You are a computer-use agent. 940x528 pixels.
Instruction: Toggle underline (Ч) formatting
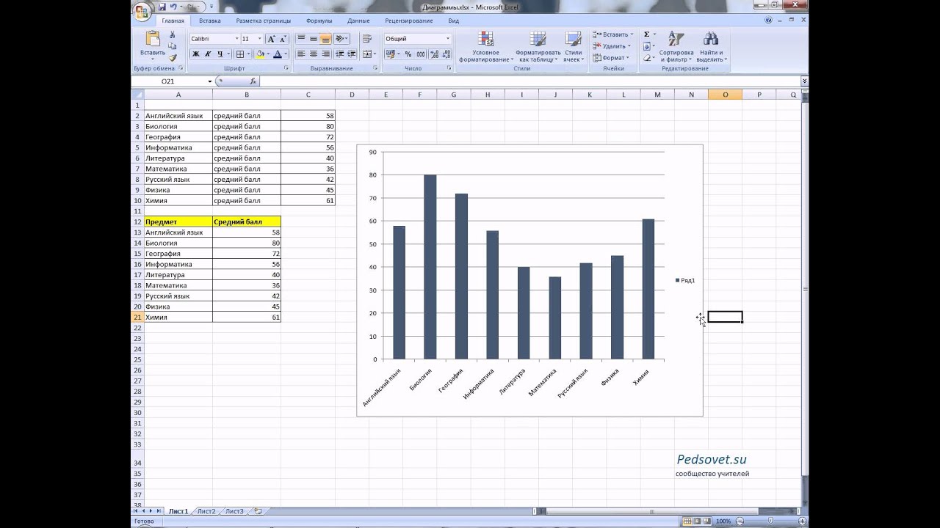click(x=220, y=54)
